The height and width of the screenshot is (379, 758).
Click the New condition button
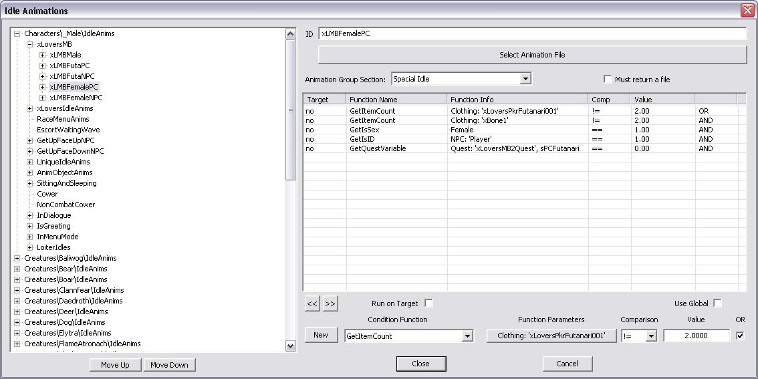[x=321, y=335]
